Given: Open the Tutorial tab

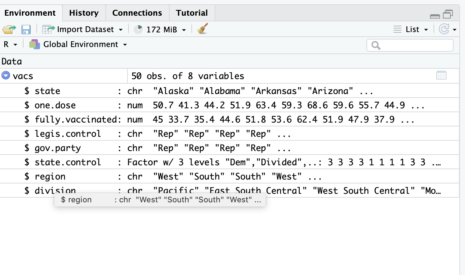Looking at the screenshot, I should 192,13.
